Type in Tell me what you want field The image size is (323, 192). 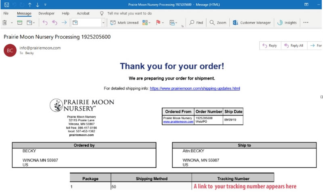pyautogui.click(x=128, y=13)
